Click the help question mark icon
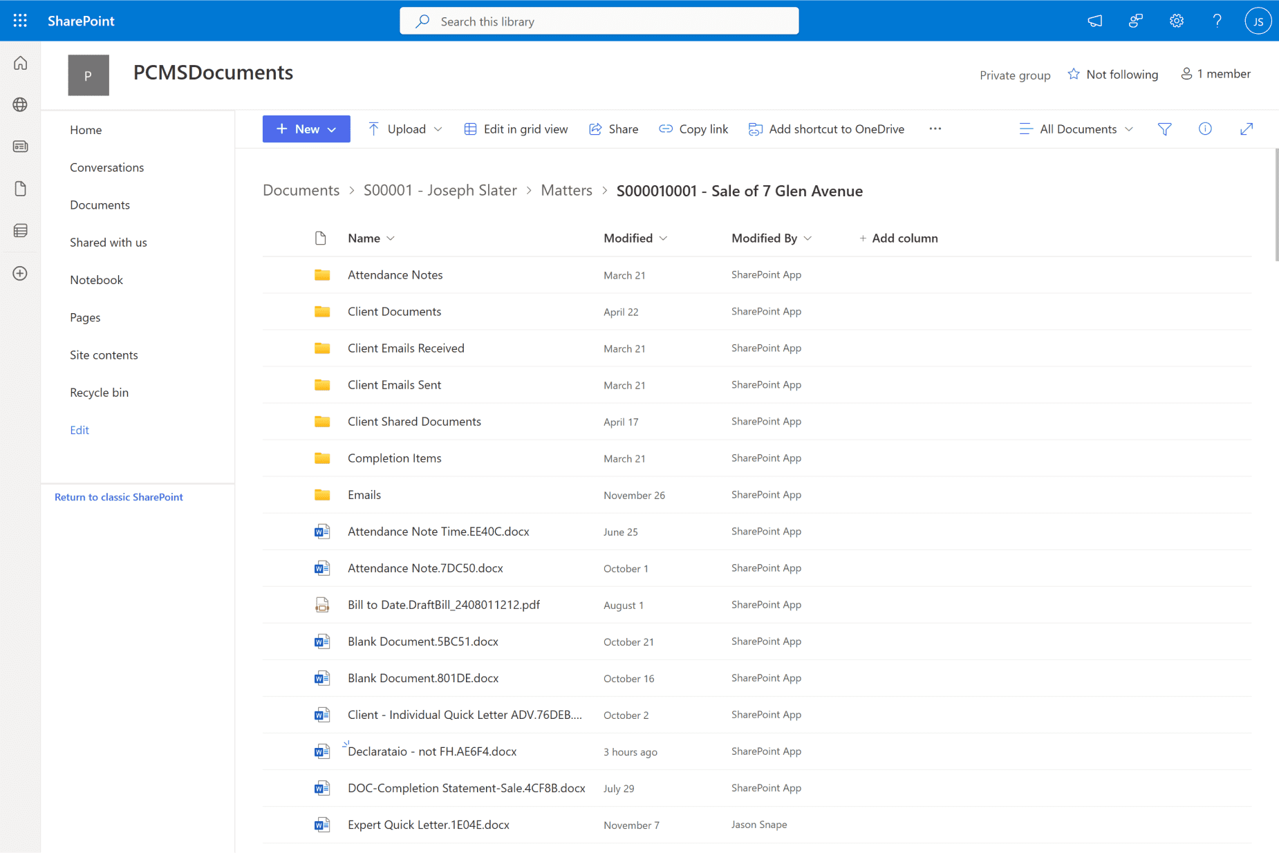The height and width of the screenshot is (853, 1279). [1217, 21]
